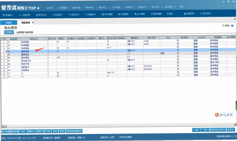Open 经营历程 toolbar shortcut
The height and width of the screenshot is (141, 237).
25,15
